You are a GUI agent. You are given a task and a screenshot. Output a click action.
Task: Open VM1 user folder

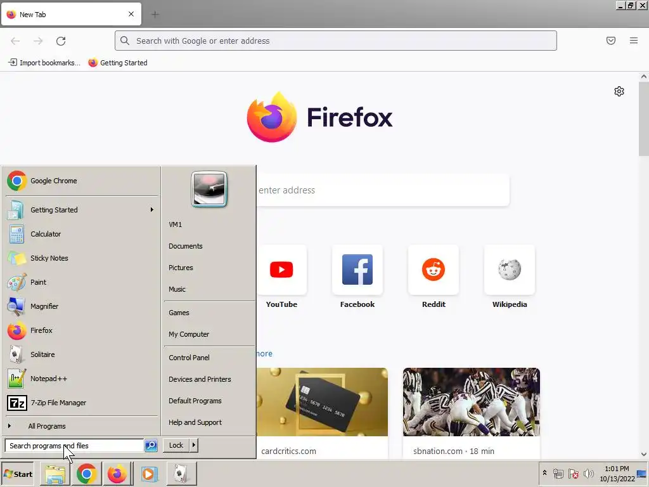coord(209,224)
